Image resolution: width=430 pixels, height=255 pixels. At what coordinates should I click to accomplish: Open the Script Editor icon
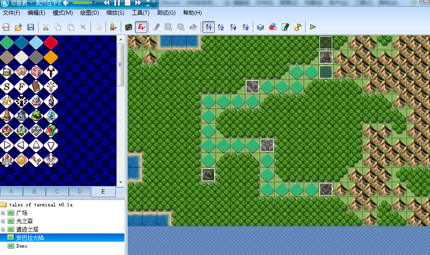(x=285, y=27)
